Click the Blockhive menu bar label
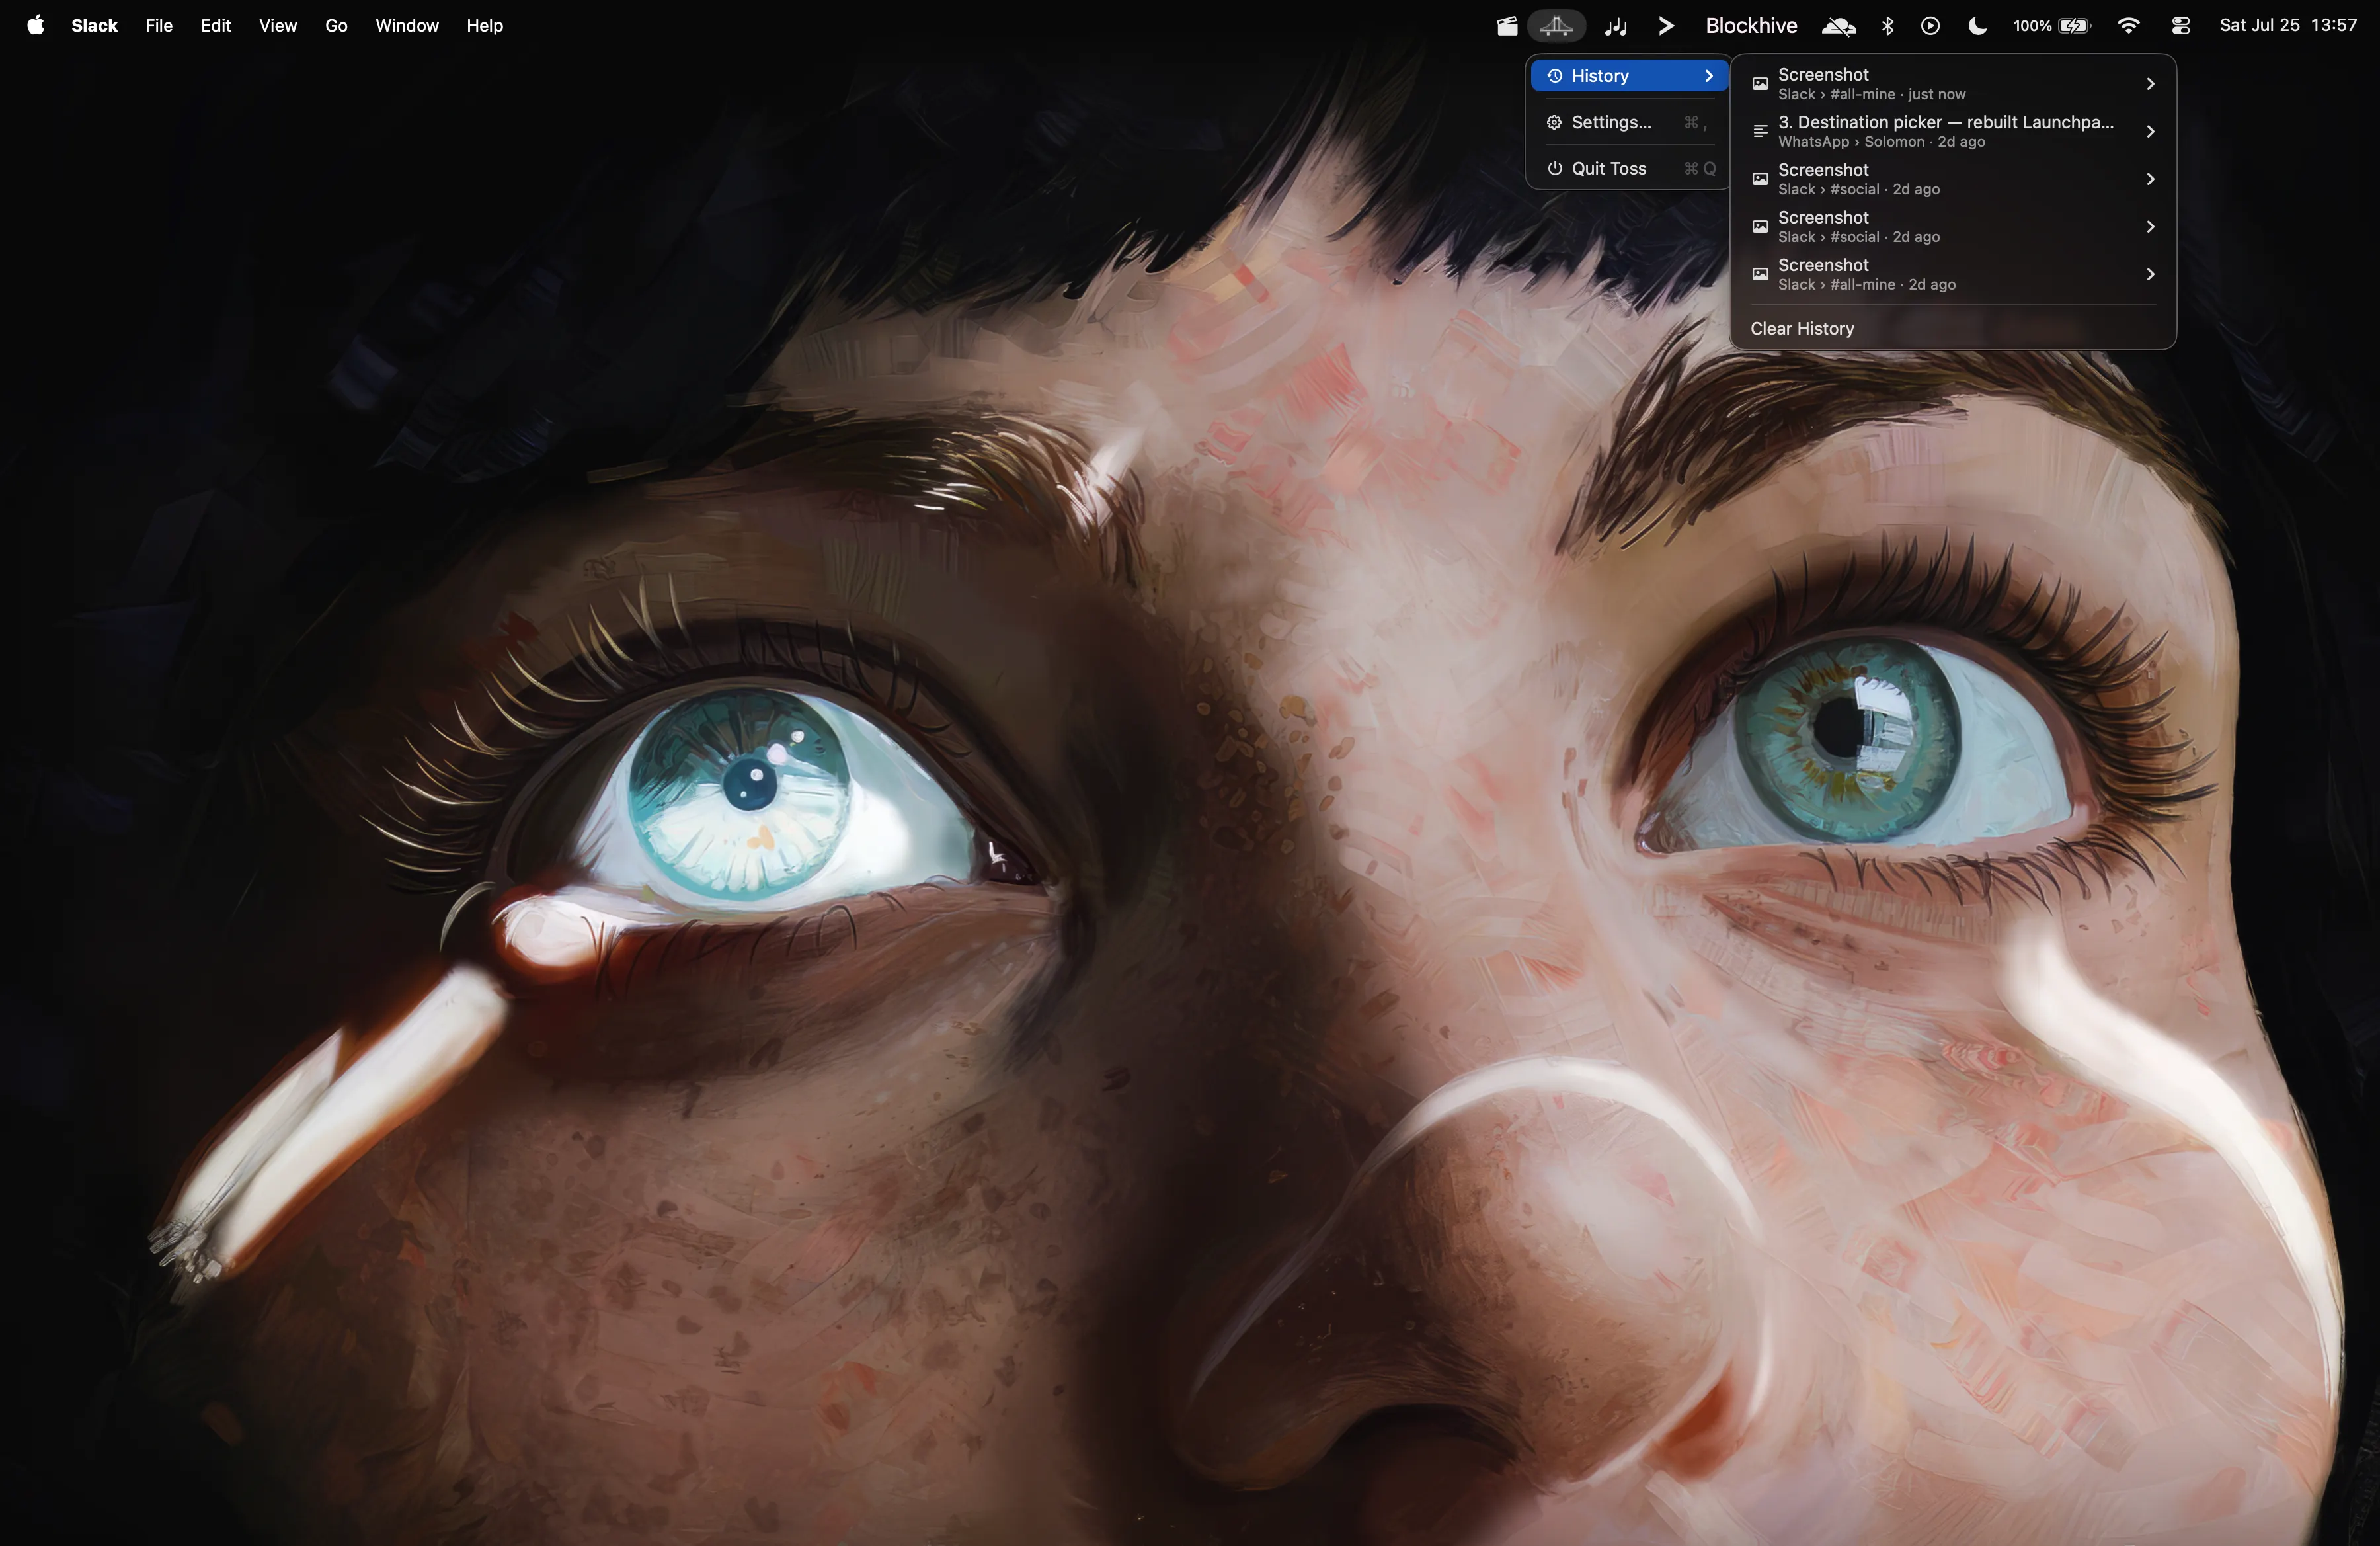This screenshot has width=2380, height=1546. tap(1751, 26)
